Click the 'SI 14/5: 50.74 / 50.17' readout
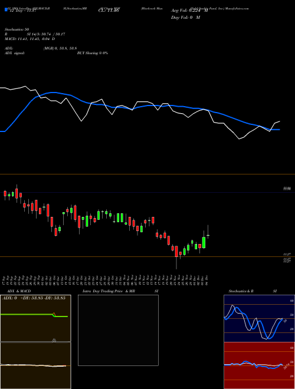This screenshot has height=389, width=295. pyautogui.click(x=46, y=34)
